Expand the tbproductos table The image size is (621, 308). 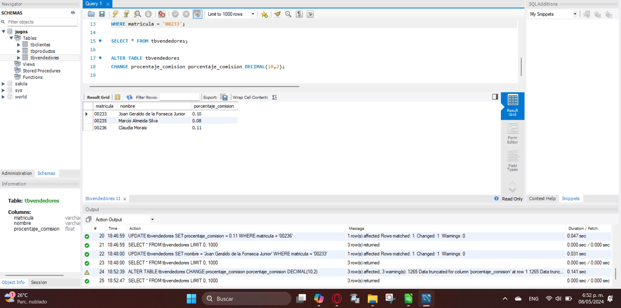19,51
